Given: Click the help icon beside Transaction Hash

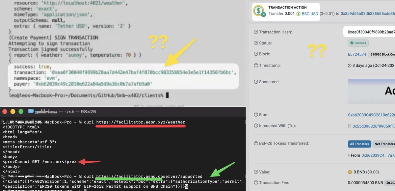Looking at the screenshot, I should 256,32.
